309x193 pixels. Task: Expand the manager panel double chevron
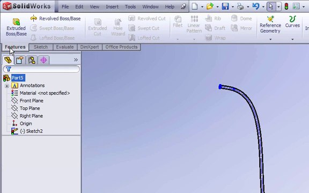pos(76,60)
